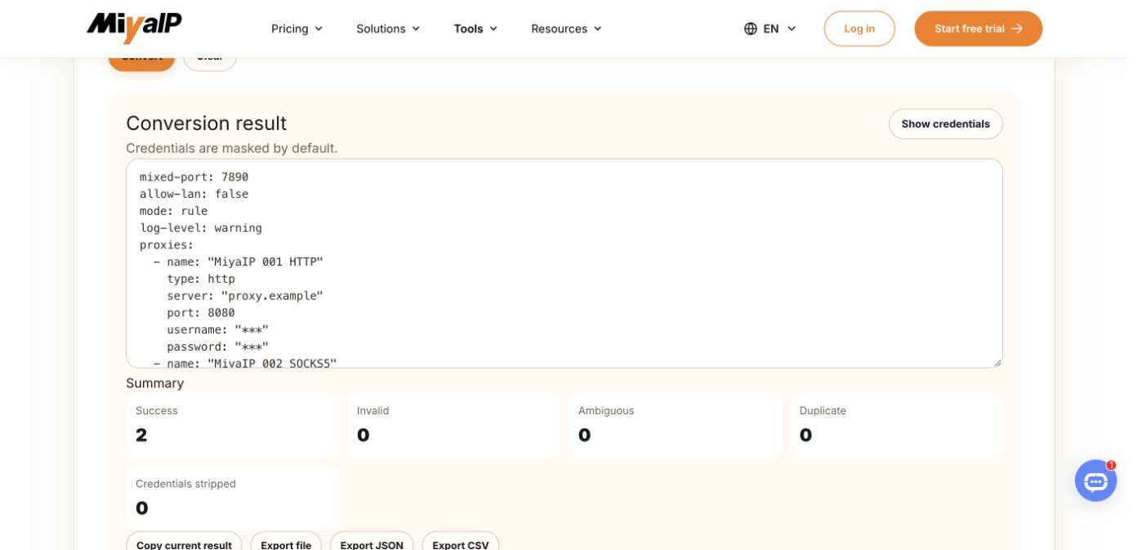Start the free trial
1142x550 pixels.
click(979, 29)
